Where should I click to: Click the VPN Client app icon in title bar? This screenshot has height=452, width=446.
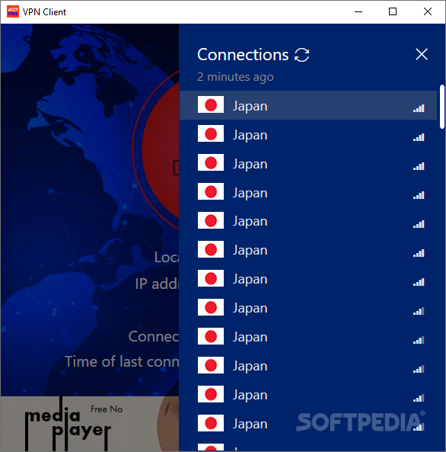point(13,12)
